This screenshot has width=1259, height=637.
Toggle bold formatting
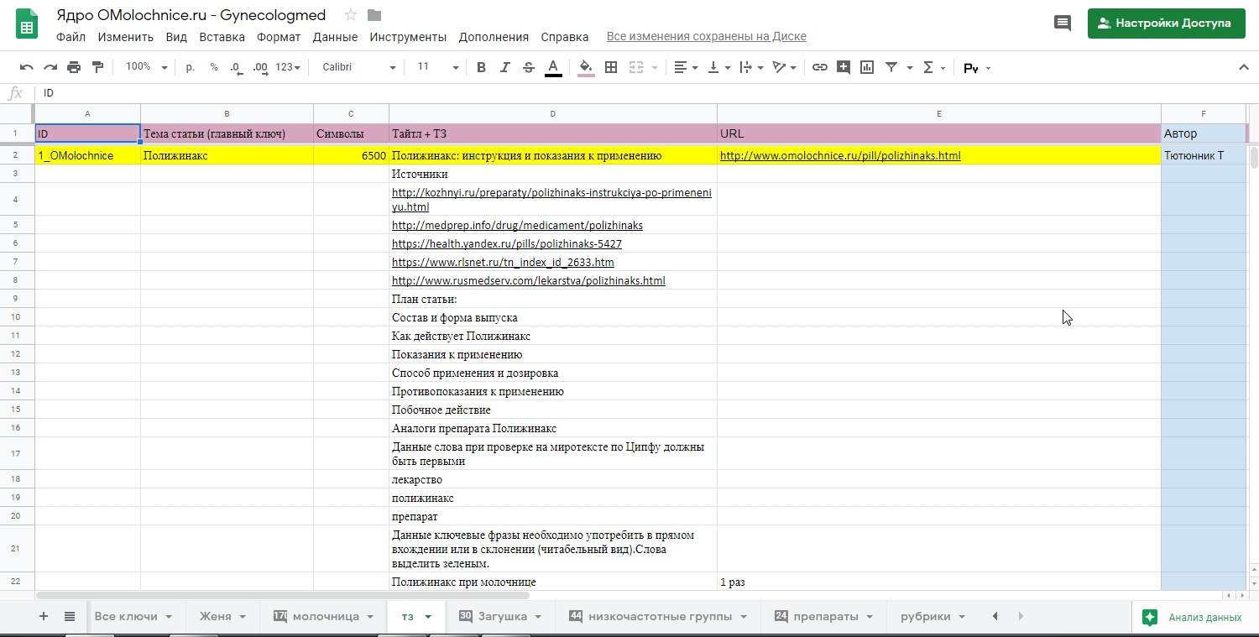pos(481,68)
